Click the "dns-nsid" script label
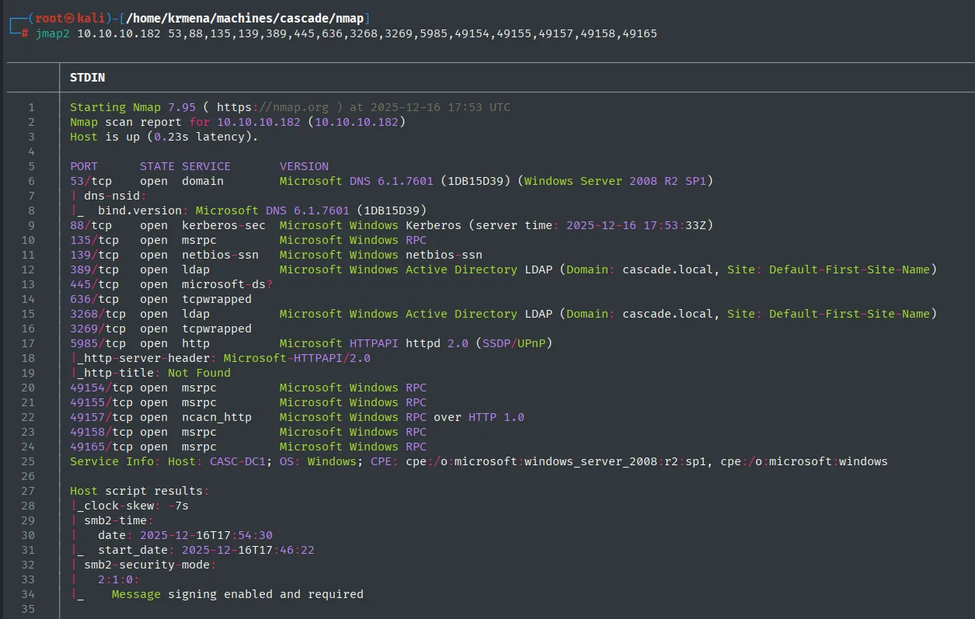 pos(112,196)
